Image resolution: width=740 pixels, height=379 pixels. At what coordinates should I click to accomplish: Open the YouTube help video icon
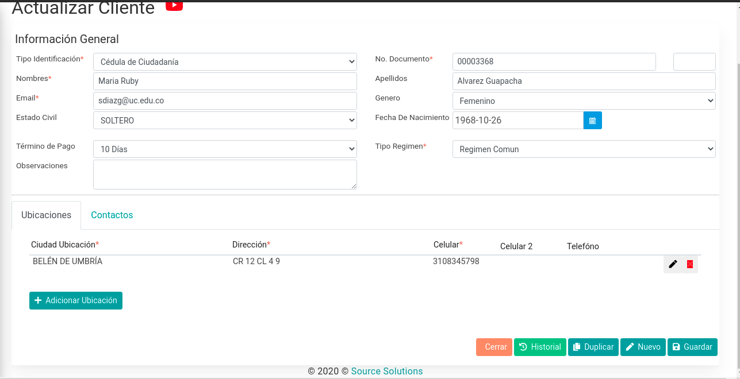pyautogui.click(x=174, y=6)
